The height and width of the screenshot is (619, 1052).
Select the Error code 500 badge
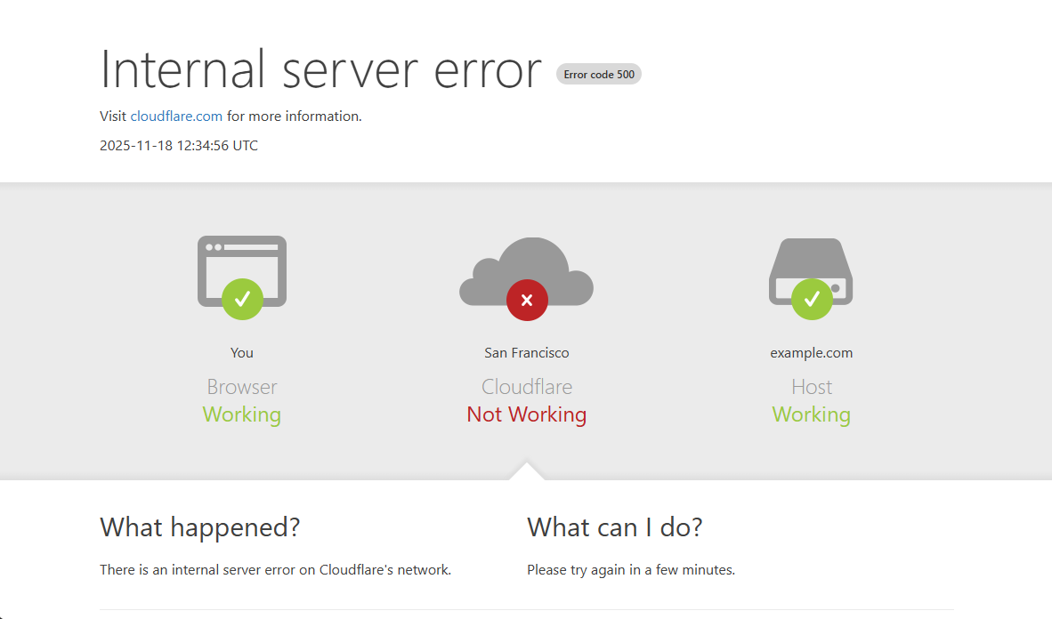(x=598, y=74)
